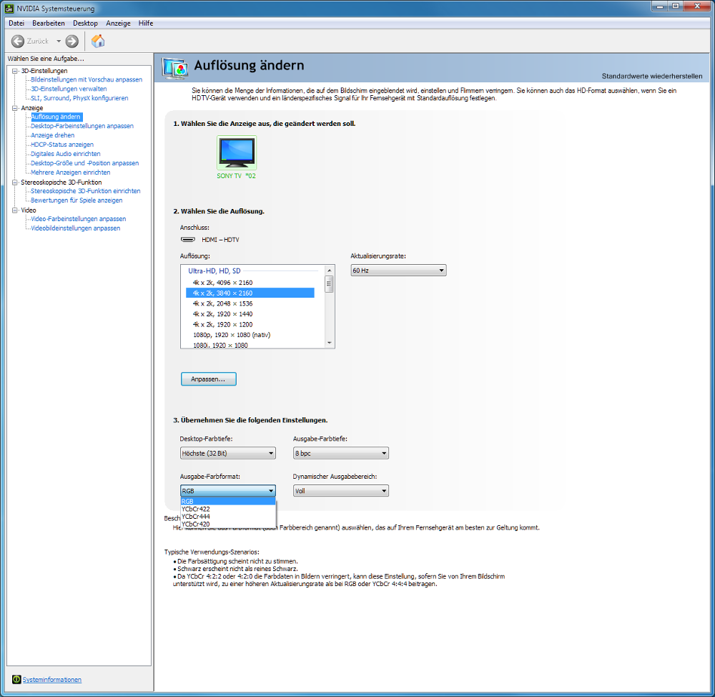The height and width of the screenshot is (697, 715).
Task: Open the home page icon
Action: (x=98, y=41)
